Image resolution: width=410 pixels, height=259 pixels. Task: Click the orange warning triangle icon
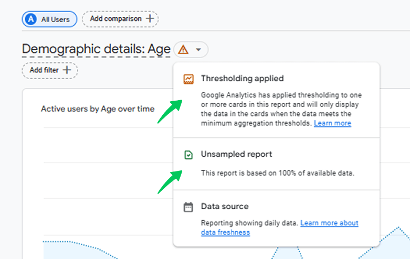tap(183, 50)
